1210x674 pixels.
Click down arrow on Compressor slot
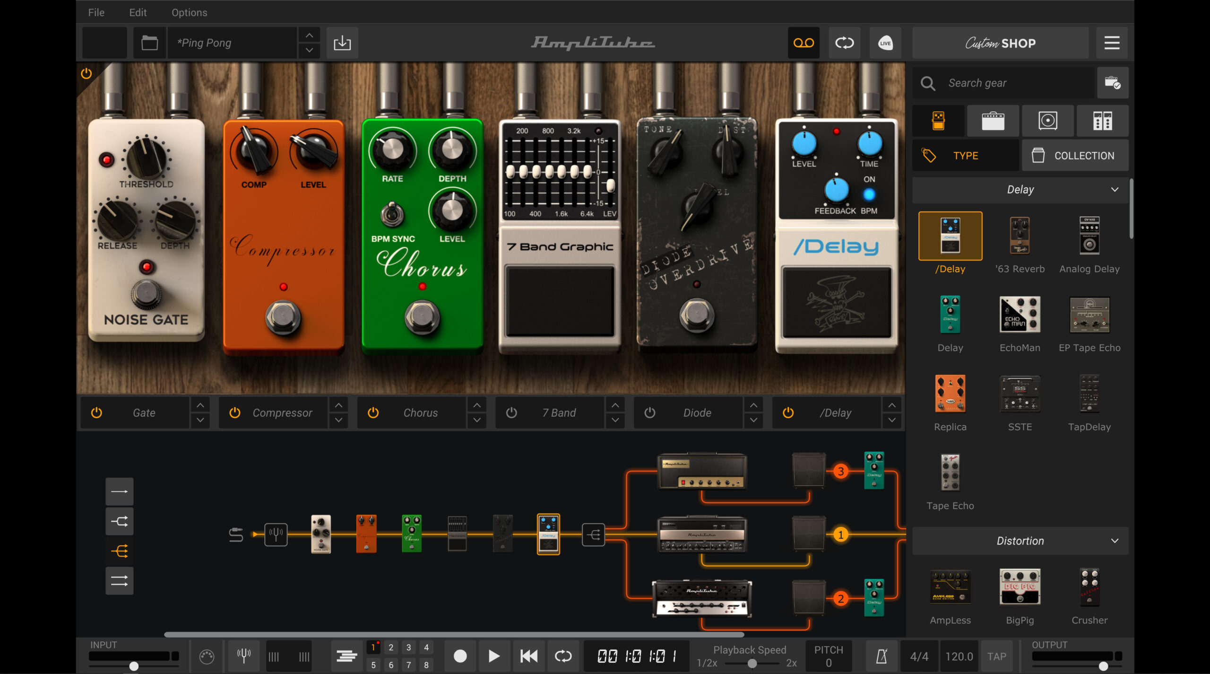coord(338,420)
